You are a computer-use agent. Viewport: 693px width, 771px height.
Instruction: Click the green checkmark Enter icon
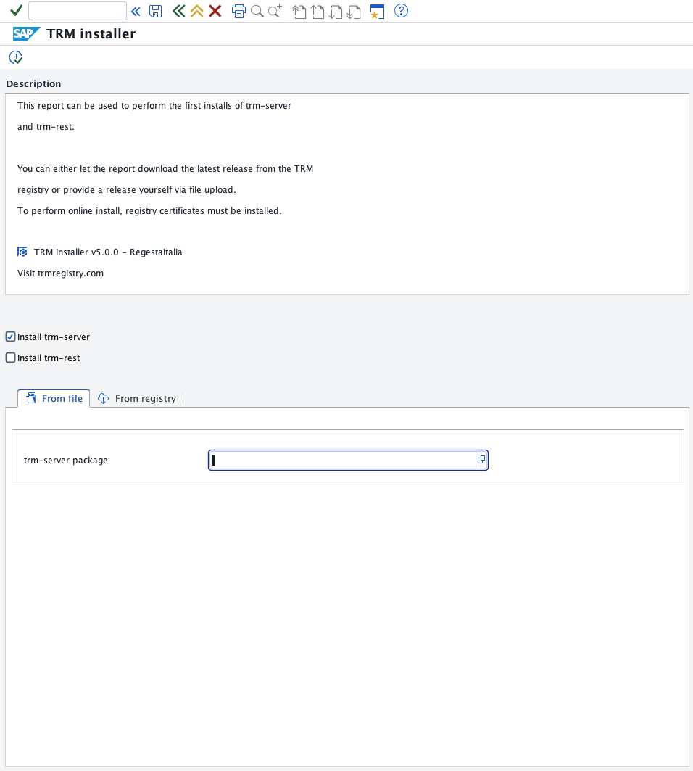coord(16,10)
